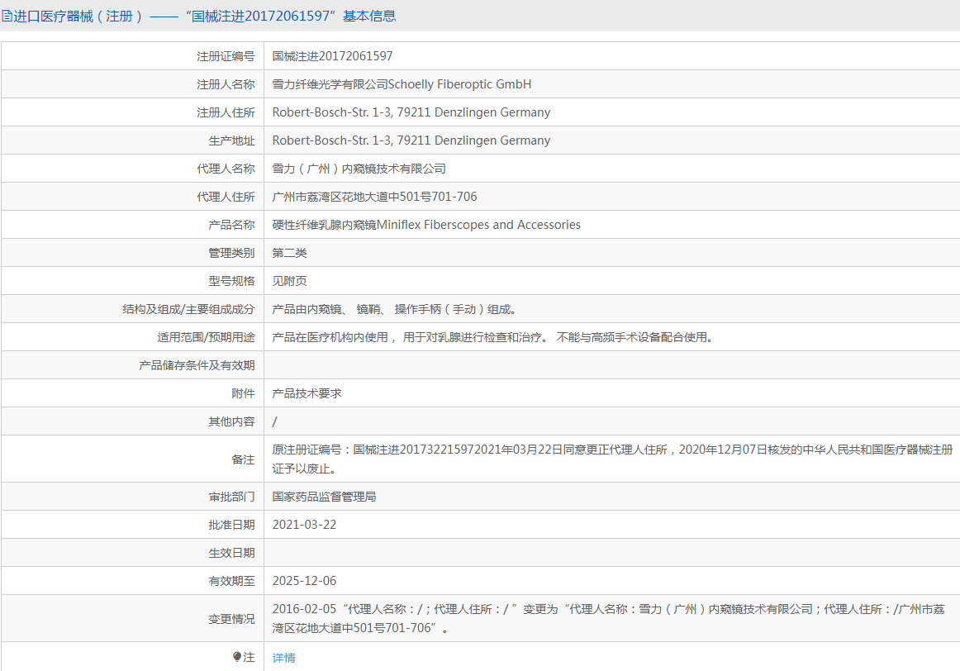Select the 代理人名称 row label cell
Screen dimensions: 960x671
[x=133, y=169]
